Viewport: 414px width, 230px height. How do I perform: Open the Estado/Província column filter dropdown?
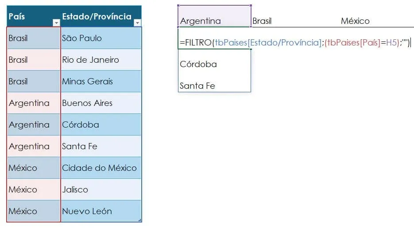[137, 23]
